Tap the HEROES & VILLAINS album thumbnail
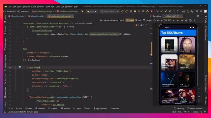 coord(169,45)
